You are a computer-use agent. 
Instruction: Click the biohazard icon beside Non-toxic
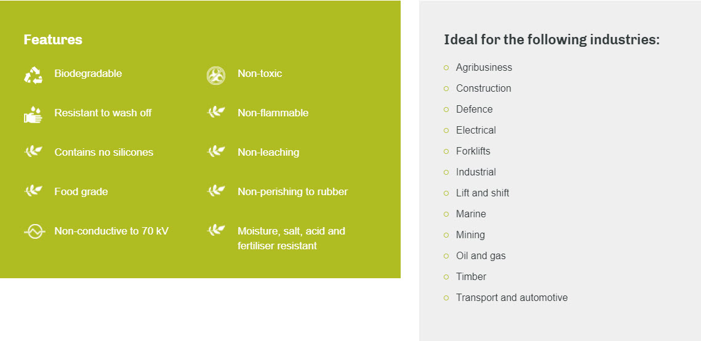click(x=216, y=75)
